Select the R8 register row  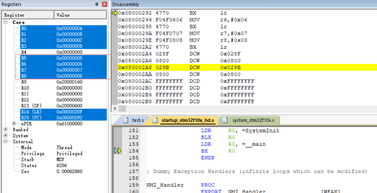click(63, 76)
